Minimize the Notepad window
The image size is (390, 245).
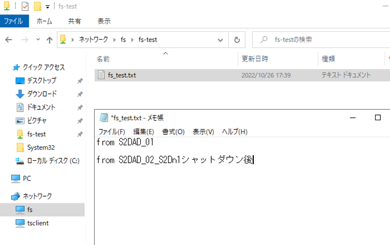pyautogui.click(x=352, y=118)
